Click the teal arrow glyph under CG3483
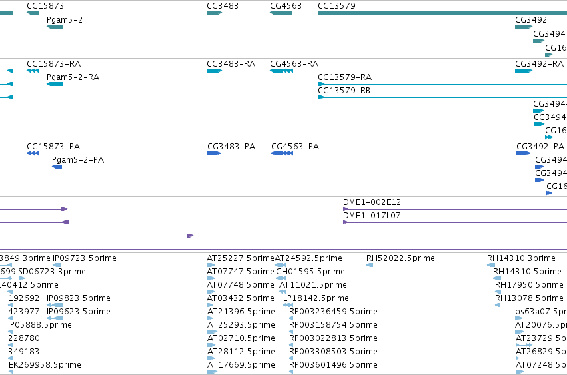This screenshot has height=375, width=567. click(214, 13)
